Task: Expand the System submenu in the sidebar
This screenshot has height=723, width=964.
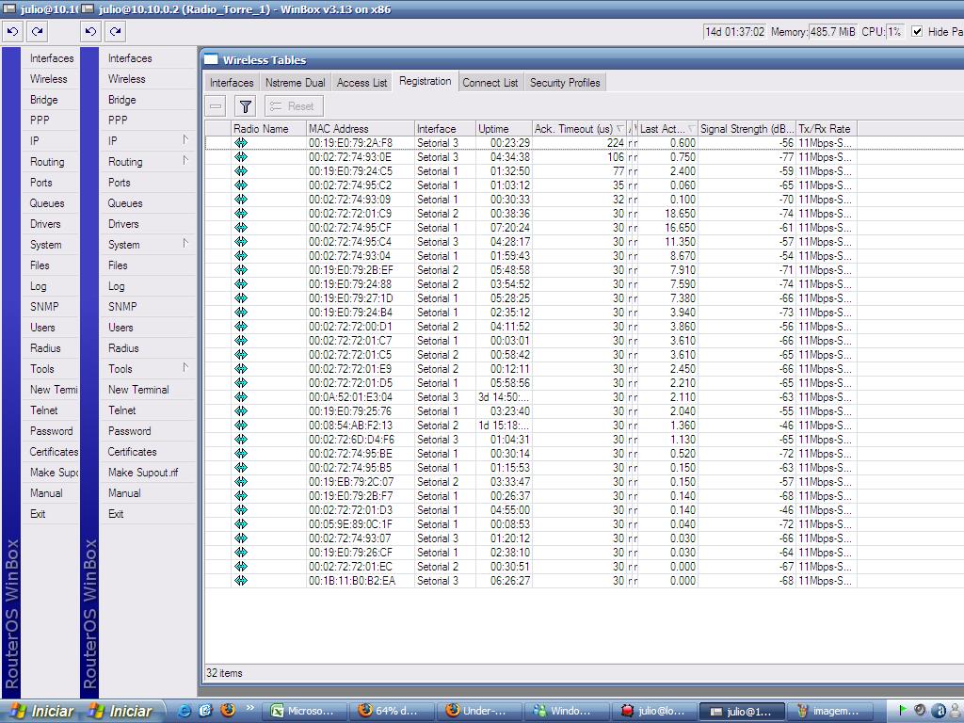Action: [185, 244]
